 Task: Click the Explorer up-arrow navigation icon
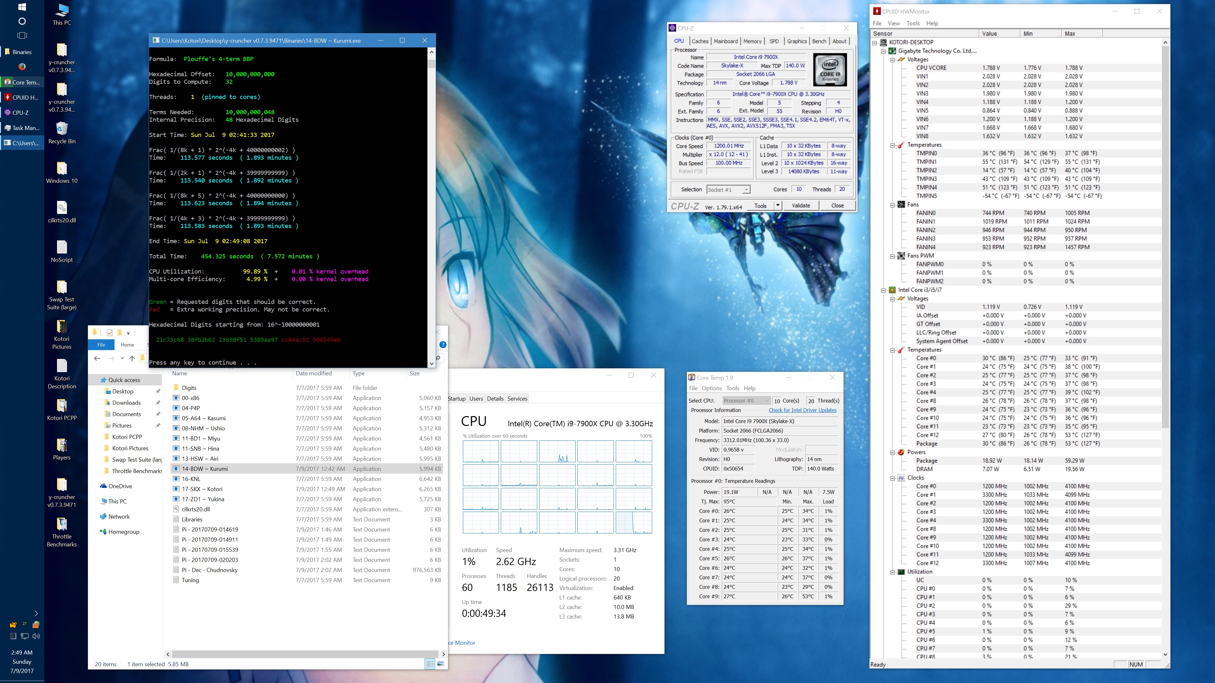click(132, 358)
